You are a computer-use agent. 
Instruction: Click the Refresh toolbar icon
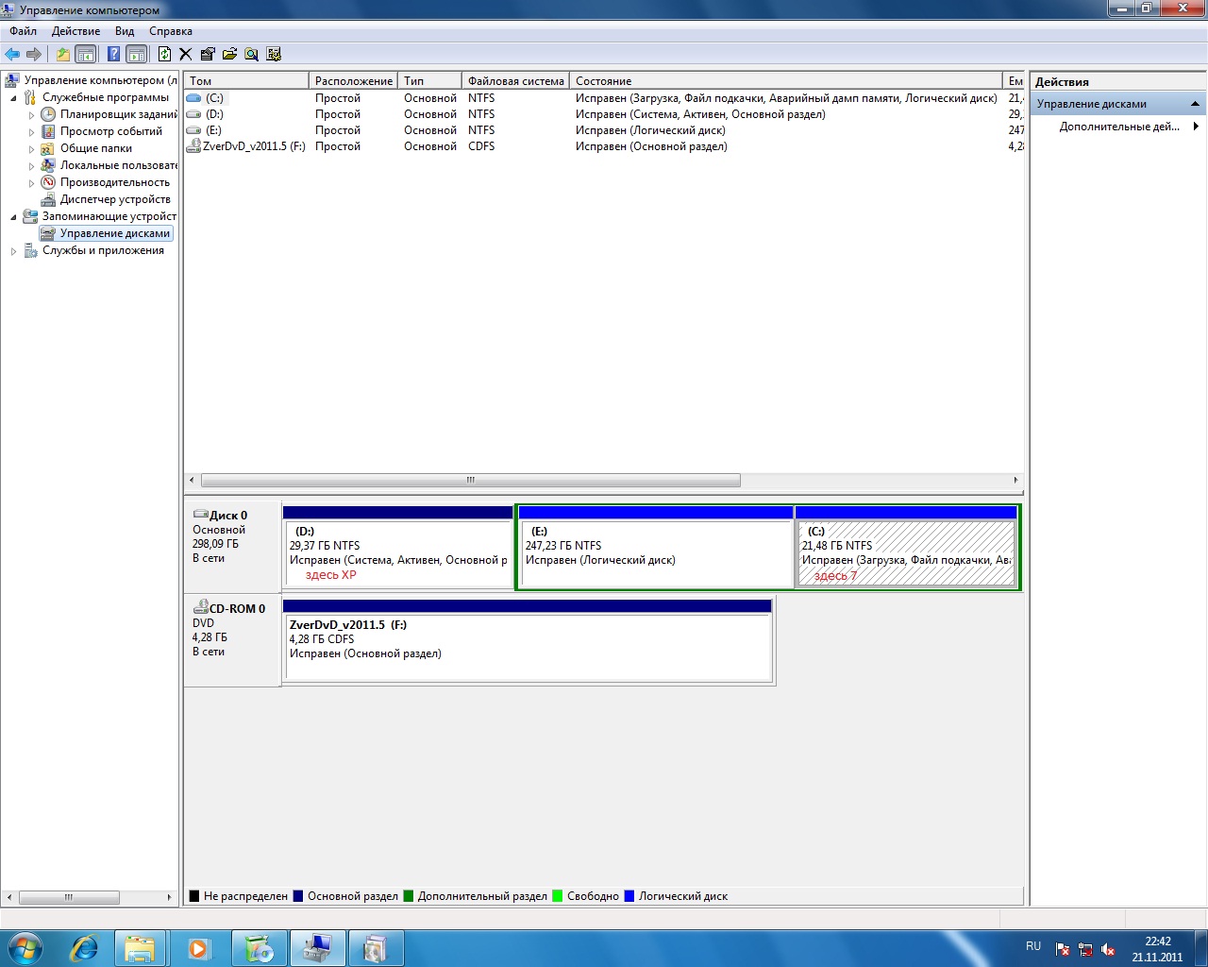pos(164,54)
